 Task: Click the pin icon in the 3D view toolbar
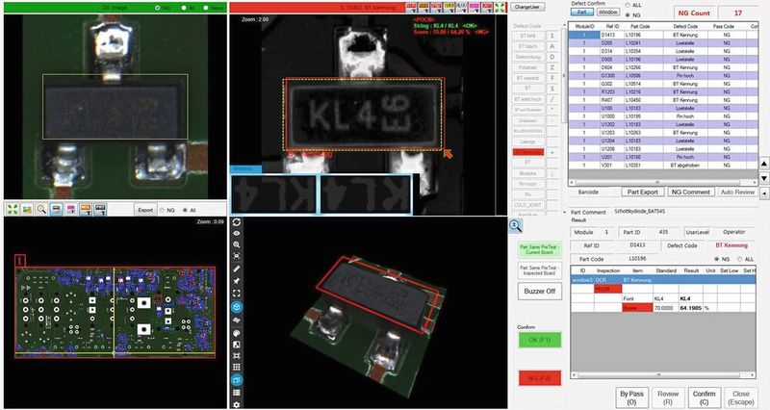click(237, 281)
